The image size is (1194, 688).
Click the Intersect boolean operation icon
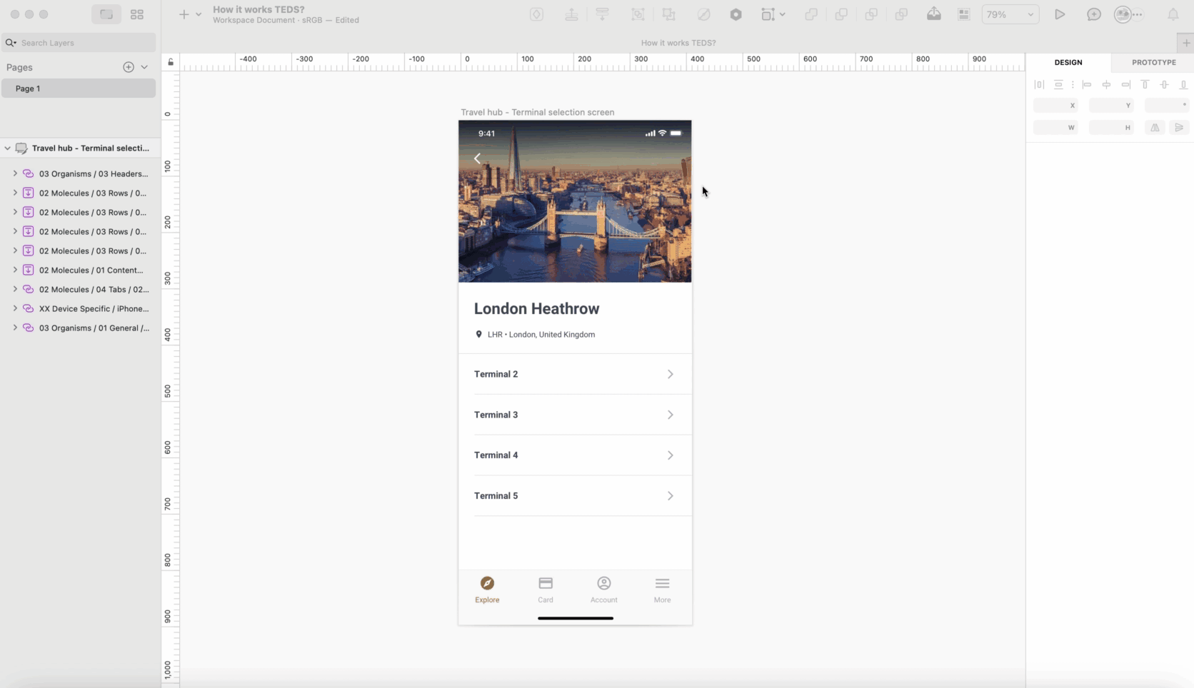click(871, 14)
